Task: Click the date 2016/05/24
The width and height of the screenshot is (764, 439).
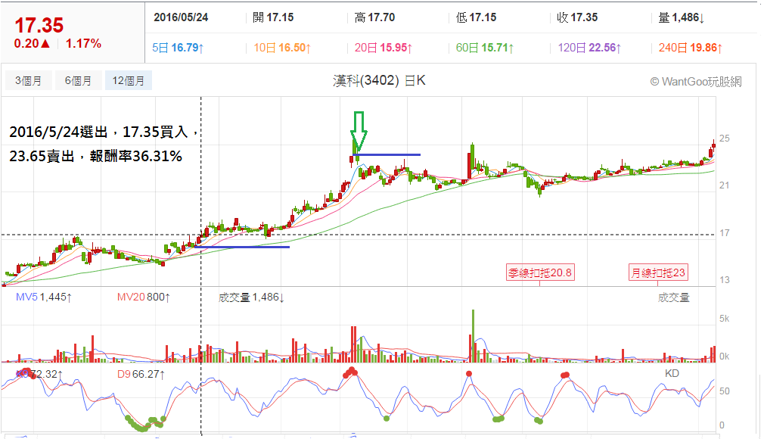Action: click(181, 17)
